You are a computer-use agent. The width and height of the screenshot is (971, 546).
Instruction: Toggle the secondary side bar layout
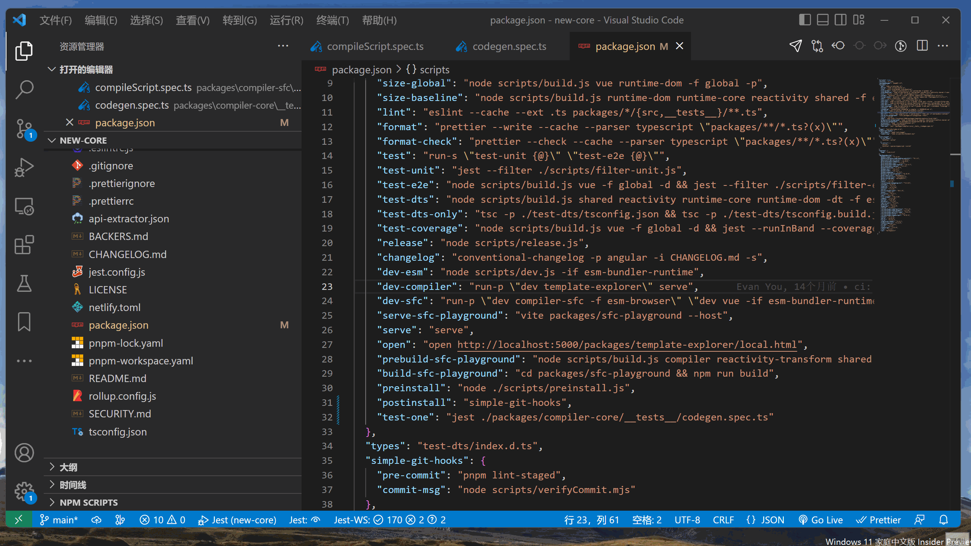click(841, 20)
